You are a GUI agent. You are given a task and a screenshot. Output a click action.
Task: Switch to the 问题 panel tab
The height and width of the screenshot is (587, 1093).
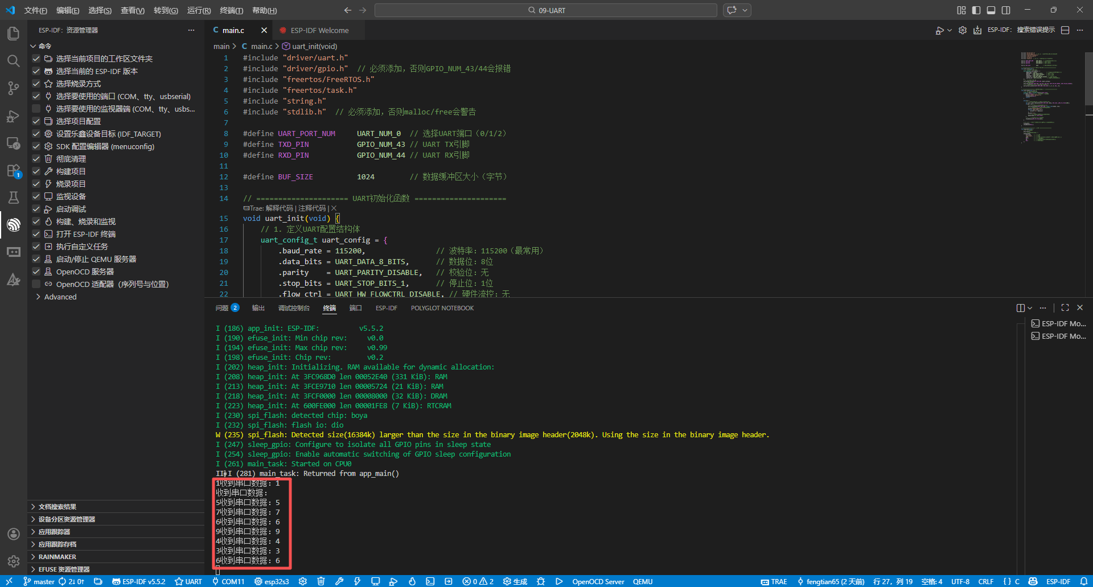227,308
